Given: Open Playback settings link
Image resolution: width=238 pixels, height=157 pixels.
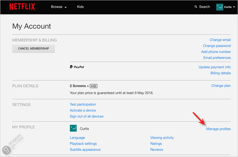Looking at the screenshot, I should pyautogui.click(x=83, y=144).
